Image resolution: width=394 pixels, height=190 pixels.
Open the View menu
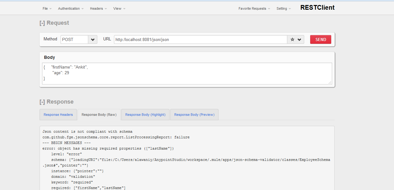[119, 8]
